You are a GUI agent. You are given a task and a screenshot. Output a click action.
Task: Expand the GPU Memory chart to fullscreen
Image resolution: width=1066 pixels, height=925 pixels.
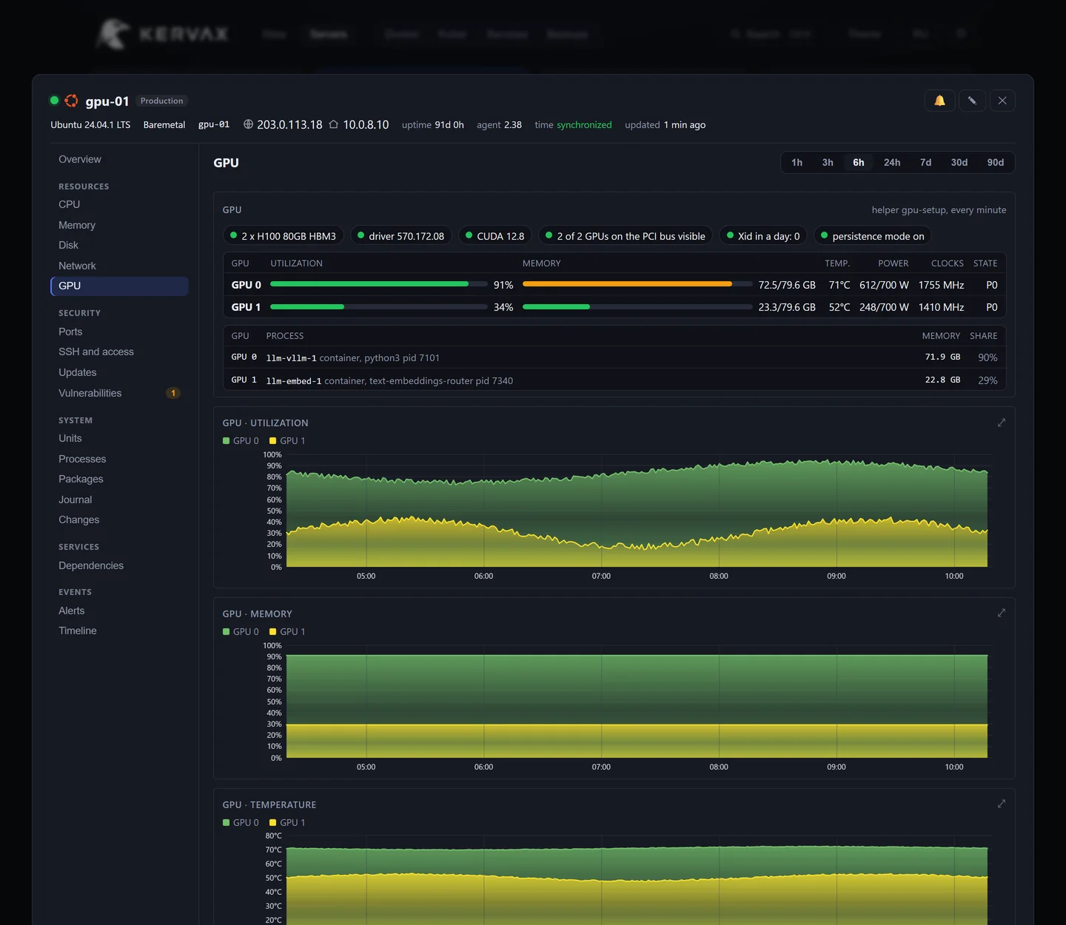point(1002,613)
